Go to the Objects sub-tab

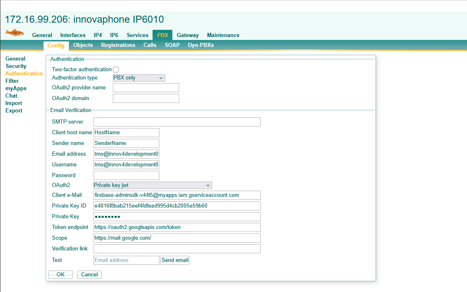tap(83, 45)
